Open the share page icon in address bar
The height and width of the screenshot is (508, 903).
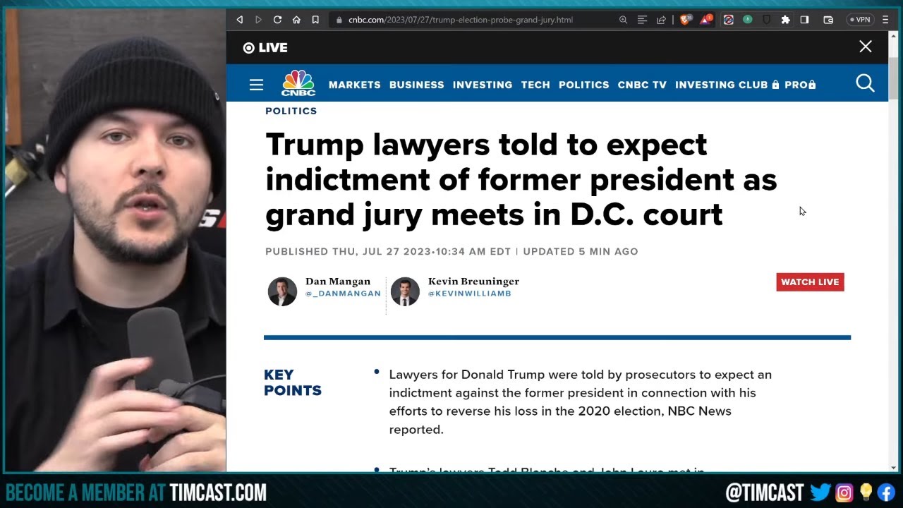coord(661,20)
